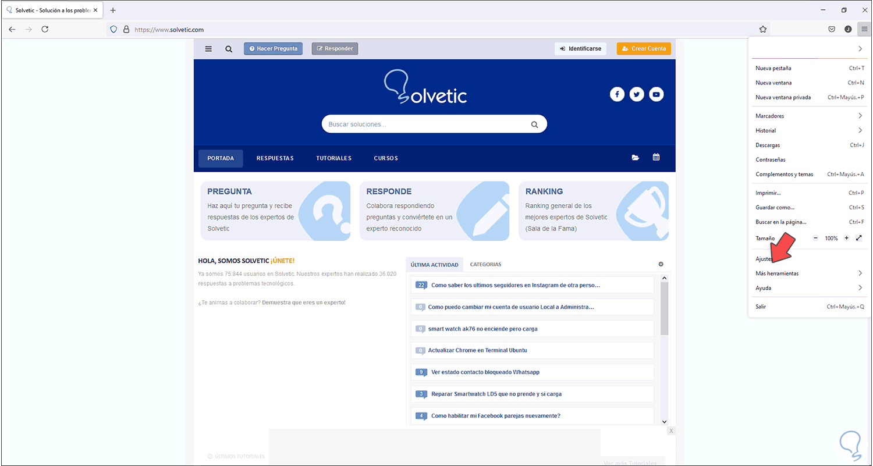Viewport: 873px width, 466px height.
Task: Reset zoom by clicking 100%
Action: (831, 239)
